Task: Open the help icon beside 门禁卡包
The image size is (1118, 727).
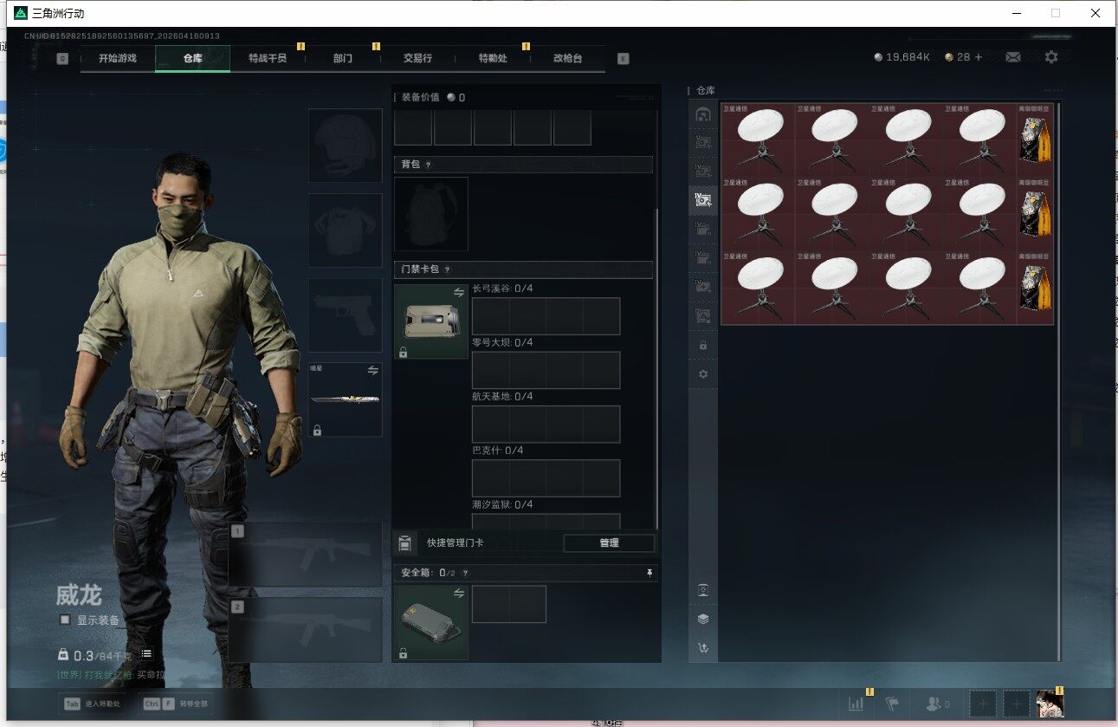Action: pos(448,269)
